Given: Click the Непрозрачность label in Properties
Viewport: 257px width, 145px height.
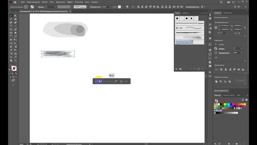Looking at the screenshot, I should pos(224,53).
